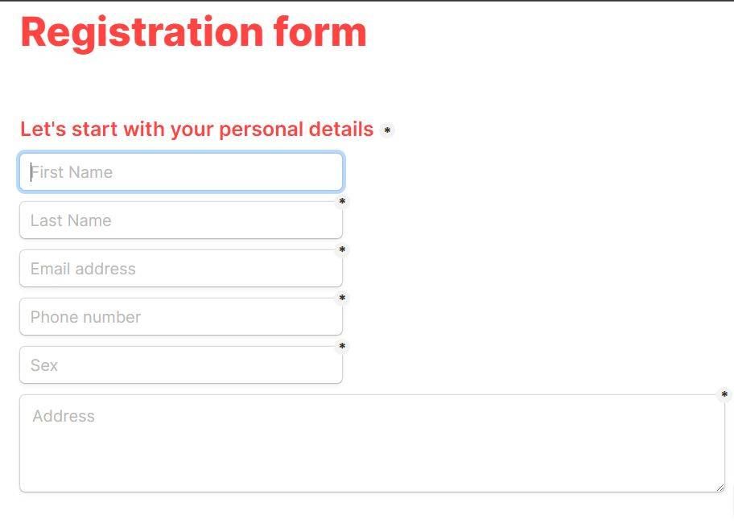
Task: Click the asterisk badge above Sex field
Action: [342, 346]
